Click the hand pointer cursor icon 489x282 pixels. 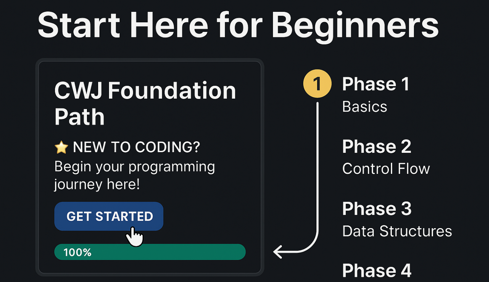(135, 237)
